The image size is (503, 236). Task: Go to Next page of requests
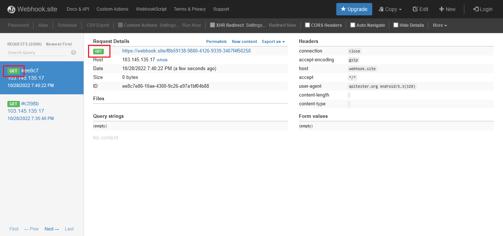pyautogui.click(x=52, y=229)
